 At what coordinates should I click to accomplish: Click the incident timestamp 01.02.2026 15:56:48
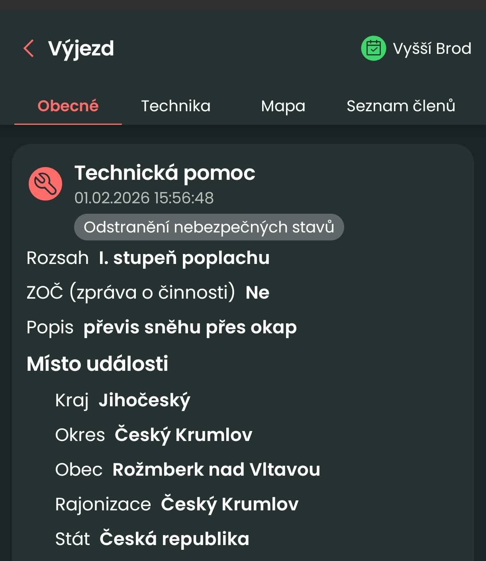tap(144, 198)
